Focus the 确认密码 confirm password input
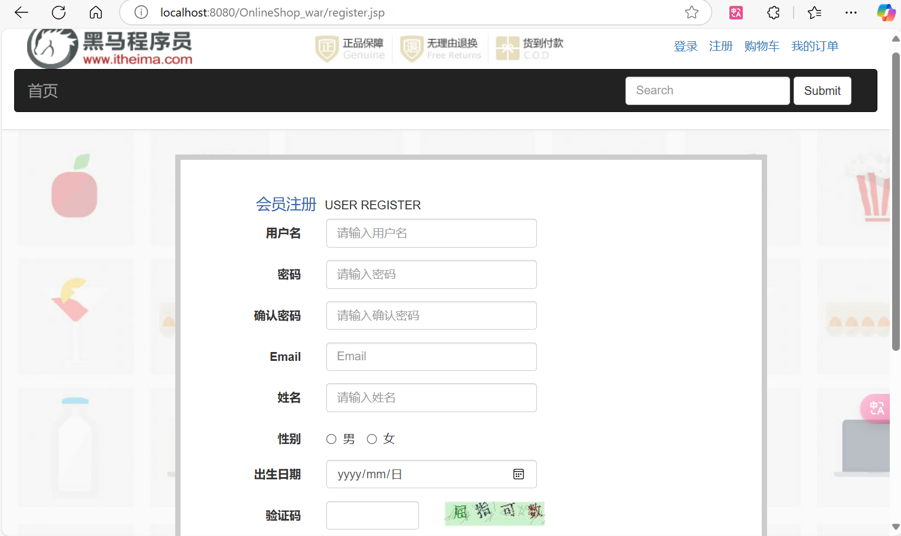Screen dimensions: 901x536 click(x=431, y=315)
